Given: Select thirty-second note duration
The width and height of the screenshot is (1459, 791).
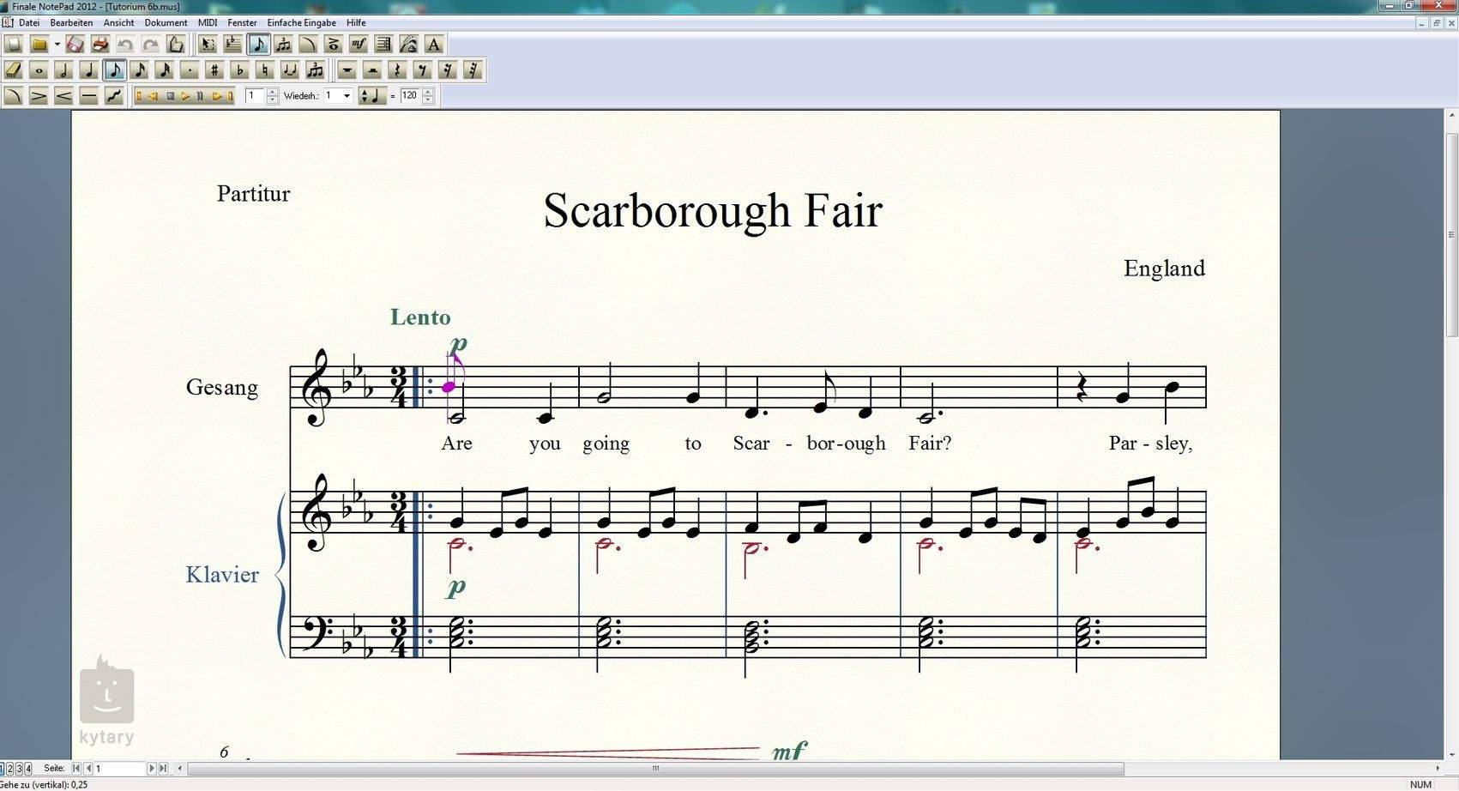Looking at the screenshot, I should point(165,70).
